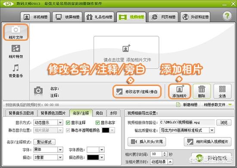This screenshot has width=237, height=168.
Task: Open the 当相片展示时 动感场景 dropdown
Action: point(170,162)
